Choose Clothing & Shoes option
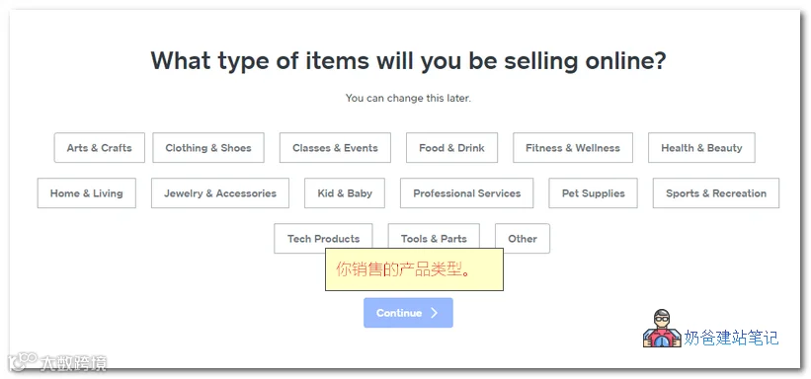 point(208,148)
